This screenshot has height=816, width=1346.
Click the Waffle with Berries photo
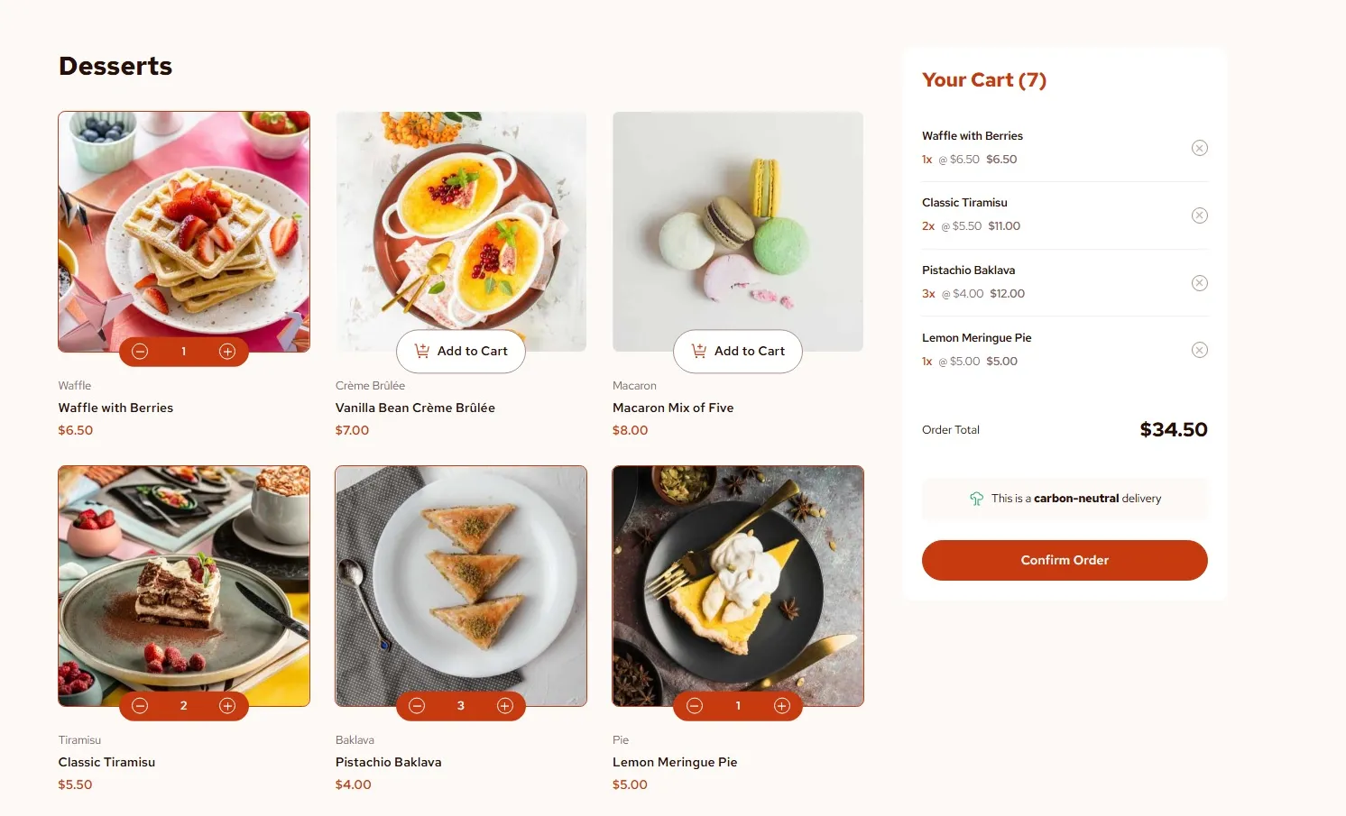pos(184,225)
